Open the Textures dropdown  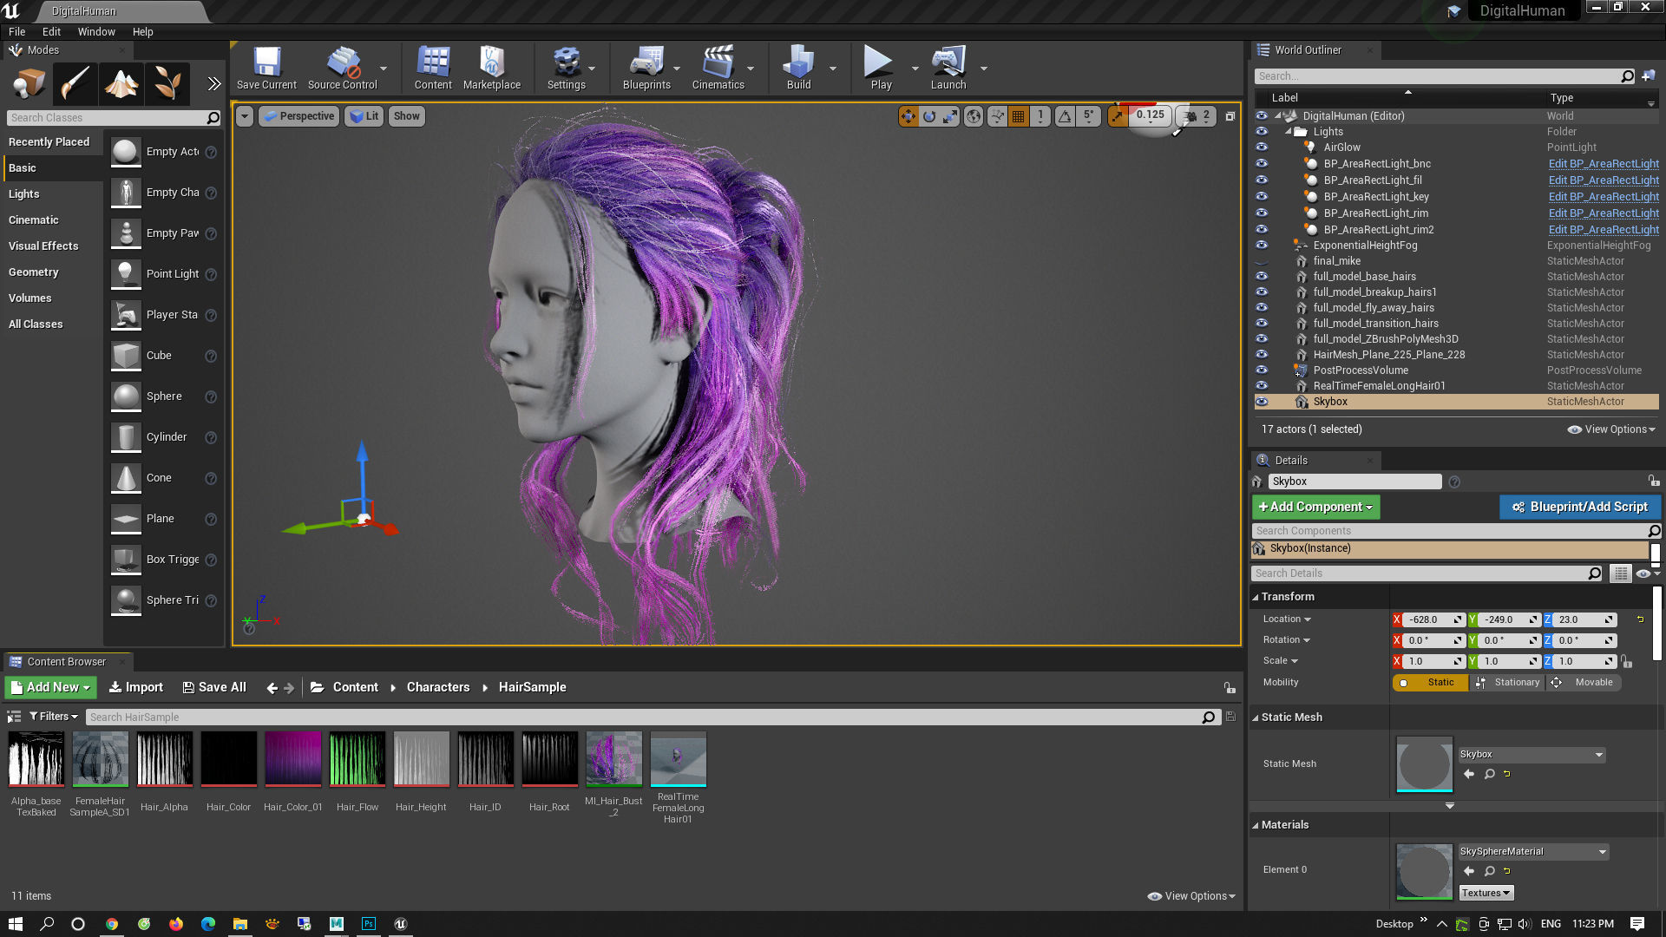tap(1486, 893)
